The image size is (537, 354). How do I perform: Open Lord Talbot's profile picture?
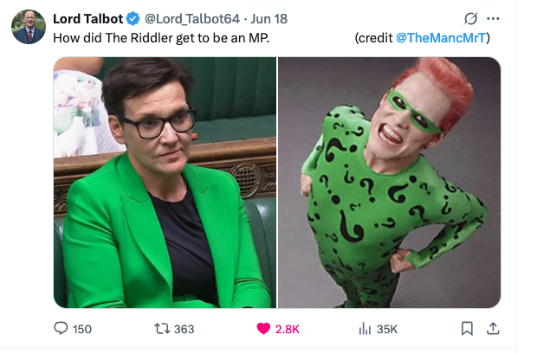(x=29, y=27)
